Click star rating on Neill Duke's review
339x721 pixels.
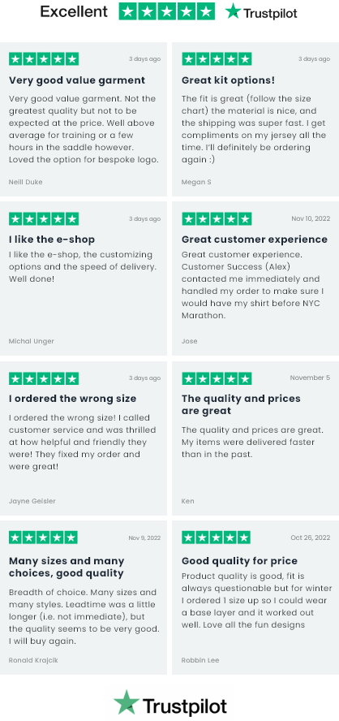click(x=44, y=58)
